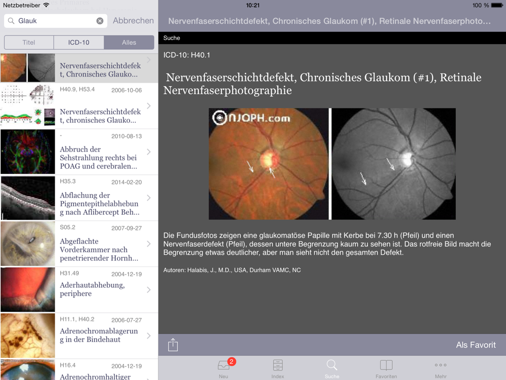The width and height of the screenshot is (506, 380).
Task: Expand the Abflachung der Pigmentepithelabhebung chevron
Action: [149, 198]
